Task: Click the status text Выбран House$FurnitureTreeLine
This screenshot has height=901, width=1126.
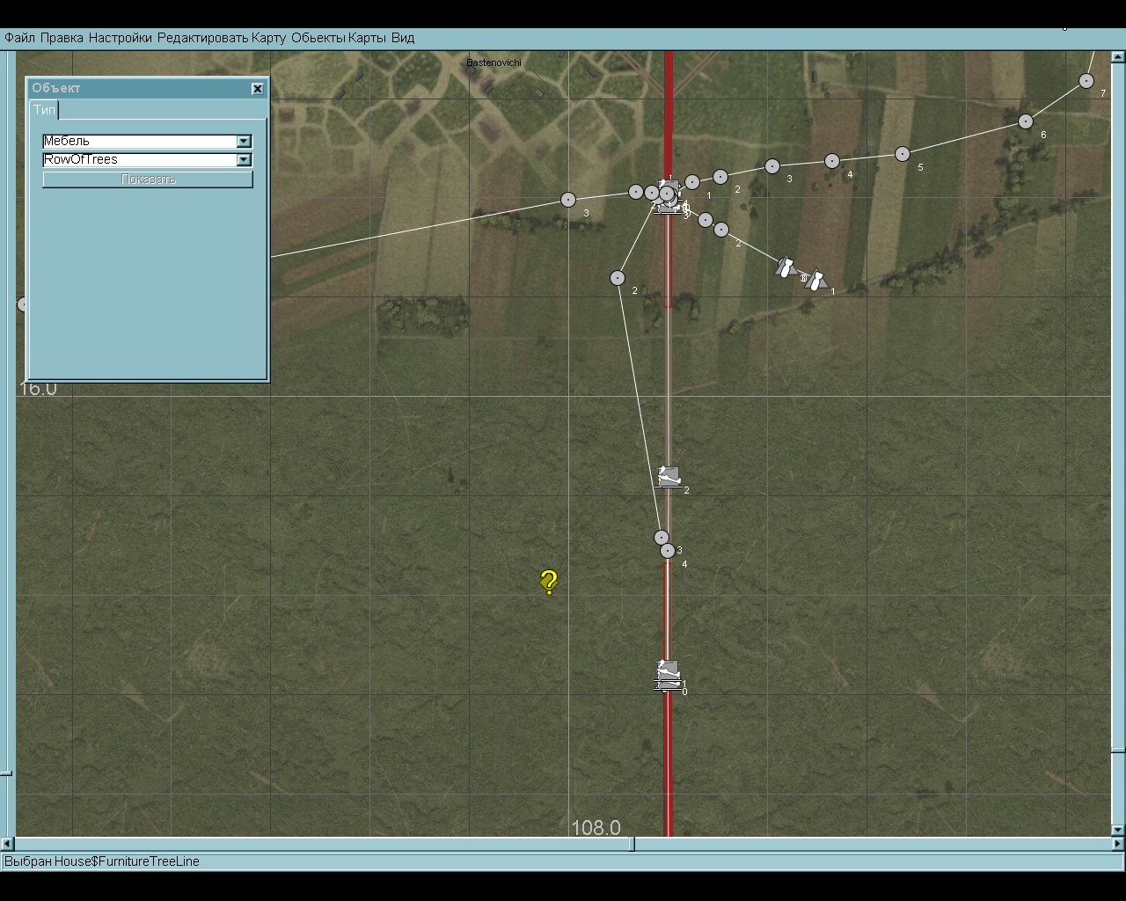Action: click(x=102, y=861)
